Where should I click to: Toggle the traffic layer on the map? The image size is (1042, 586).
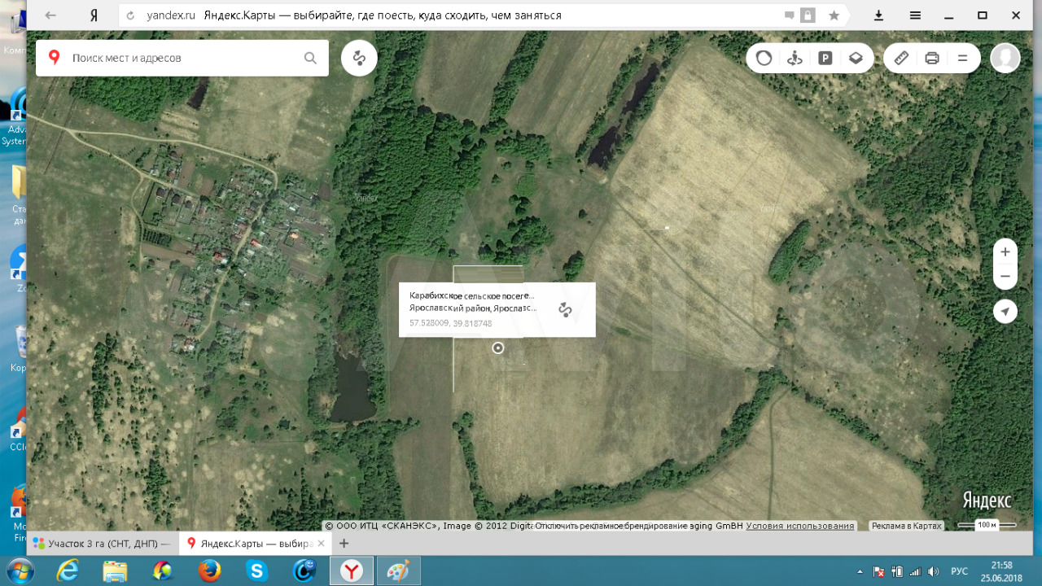764,58
